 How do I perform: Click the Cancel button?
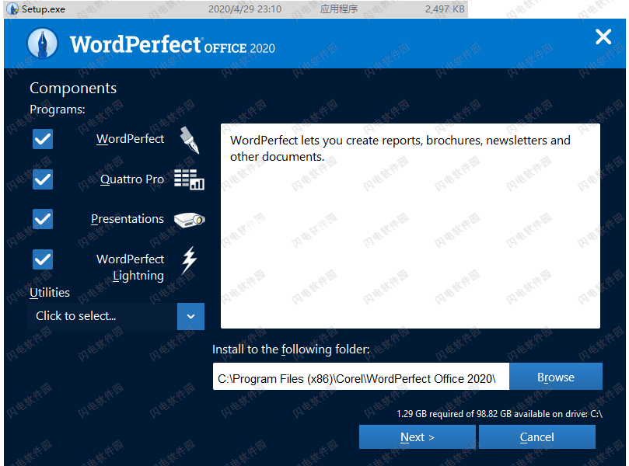click(x=536, y=436)
